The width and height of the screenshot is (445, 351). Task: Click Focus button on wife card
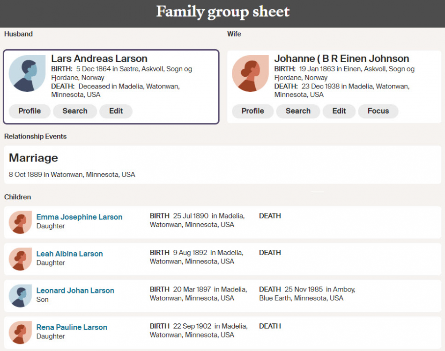point(378,111)
